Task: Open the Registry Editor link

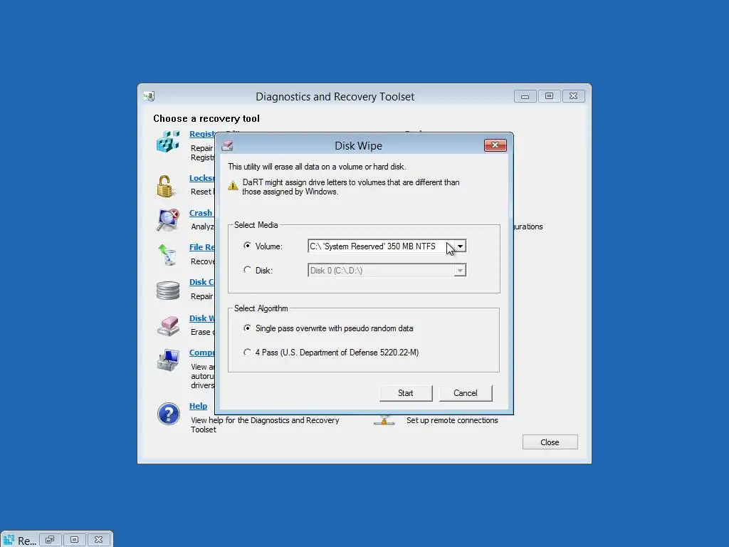Action: click(202, 134)
